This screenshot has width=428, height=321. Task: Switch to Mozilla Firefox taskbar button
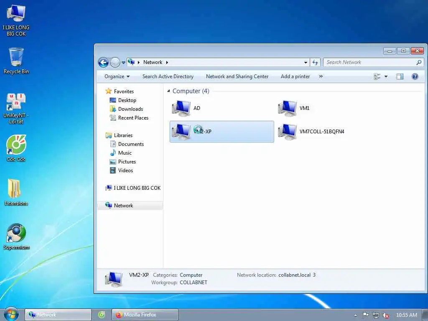pyautogui.click(x=145, y=315)
